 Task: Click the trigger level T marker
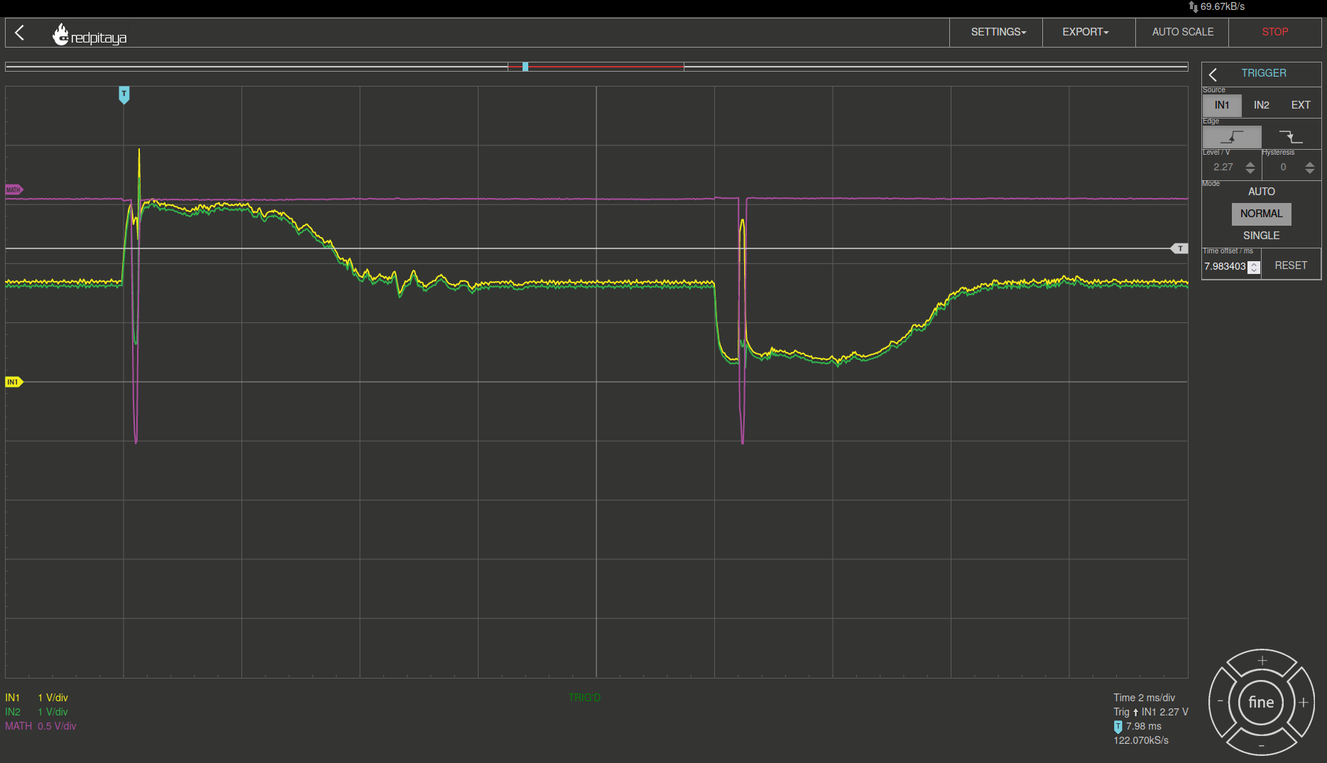coord(1179,248)
